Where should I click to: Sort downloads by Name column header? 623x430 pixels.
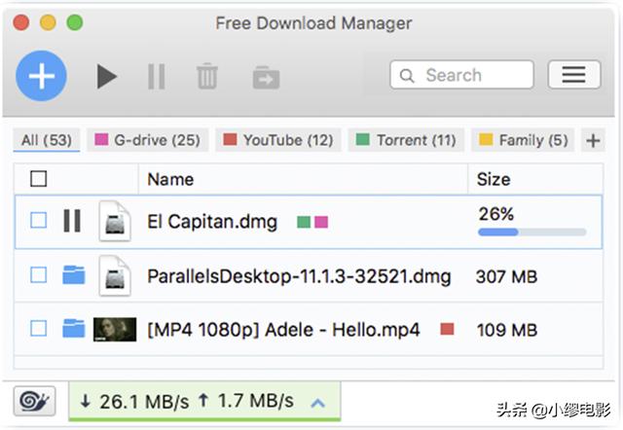coord(170,179)
